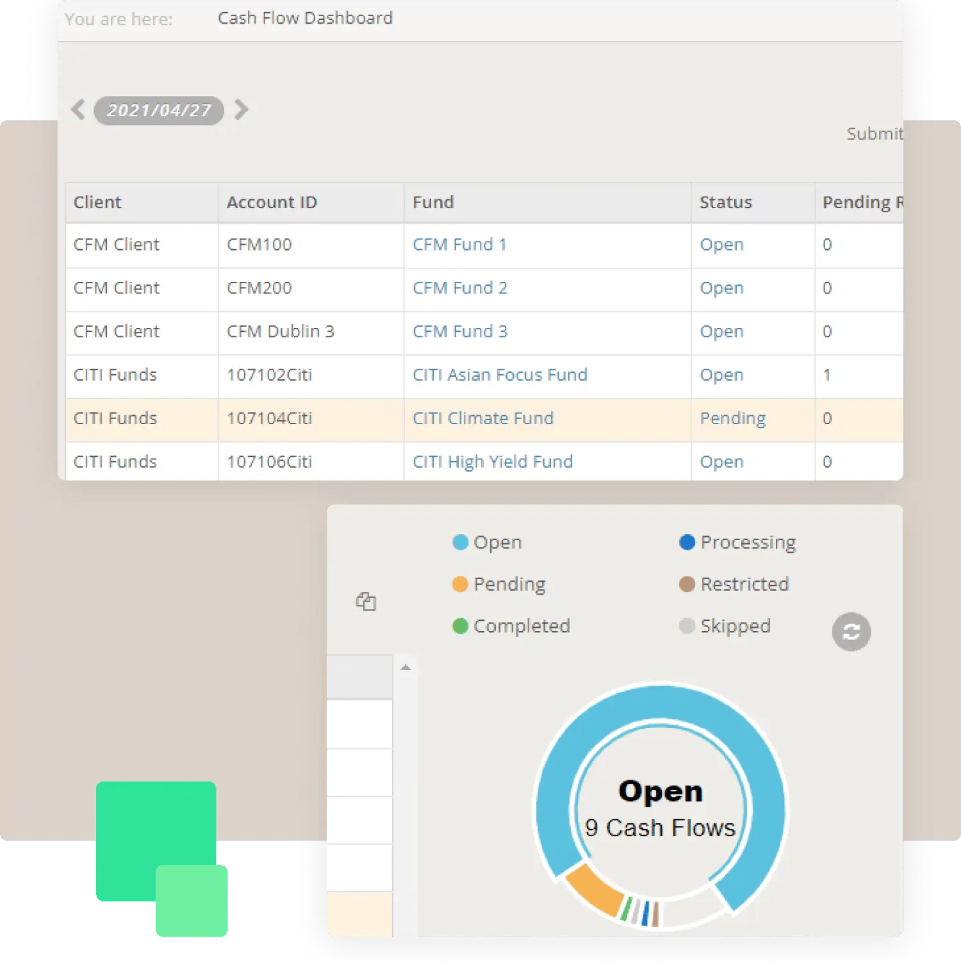Click the scrollbar up arrow in lower panel

406,668
